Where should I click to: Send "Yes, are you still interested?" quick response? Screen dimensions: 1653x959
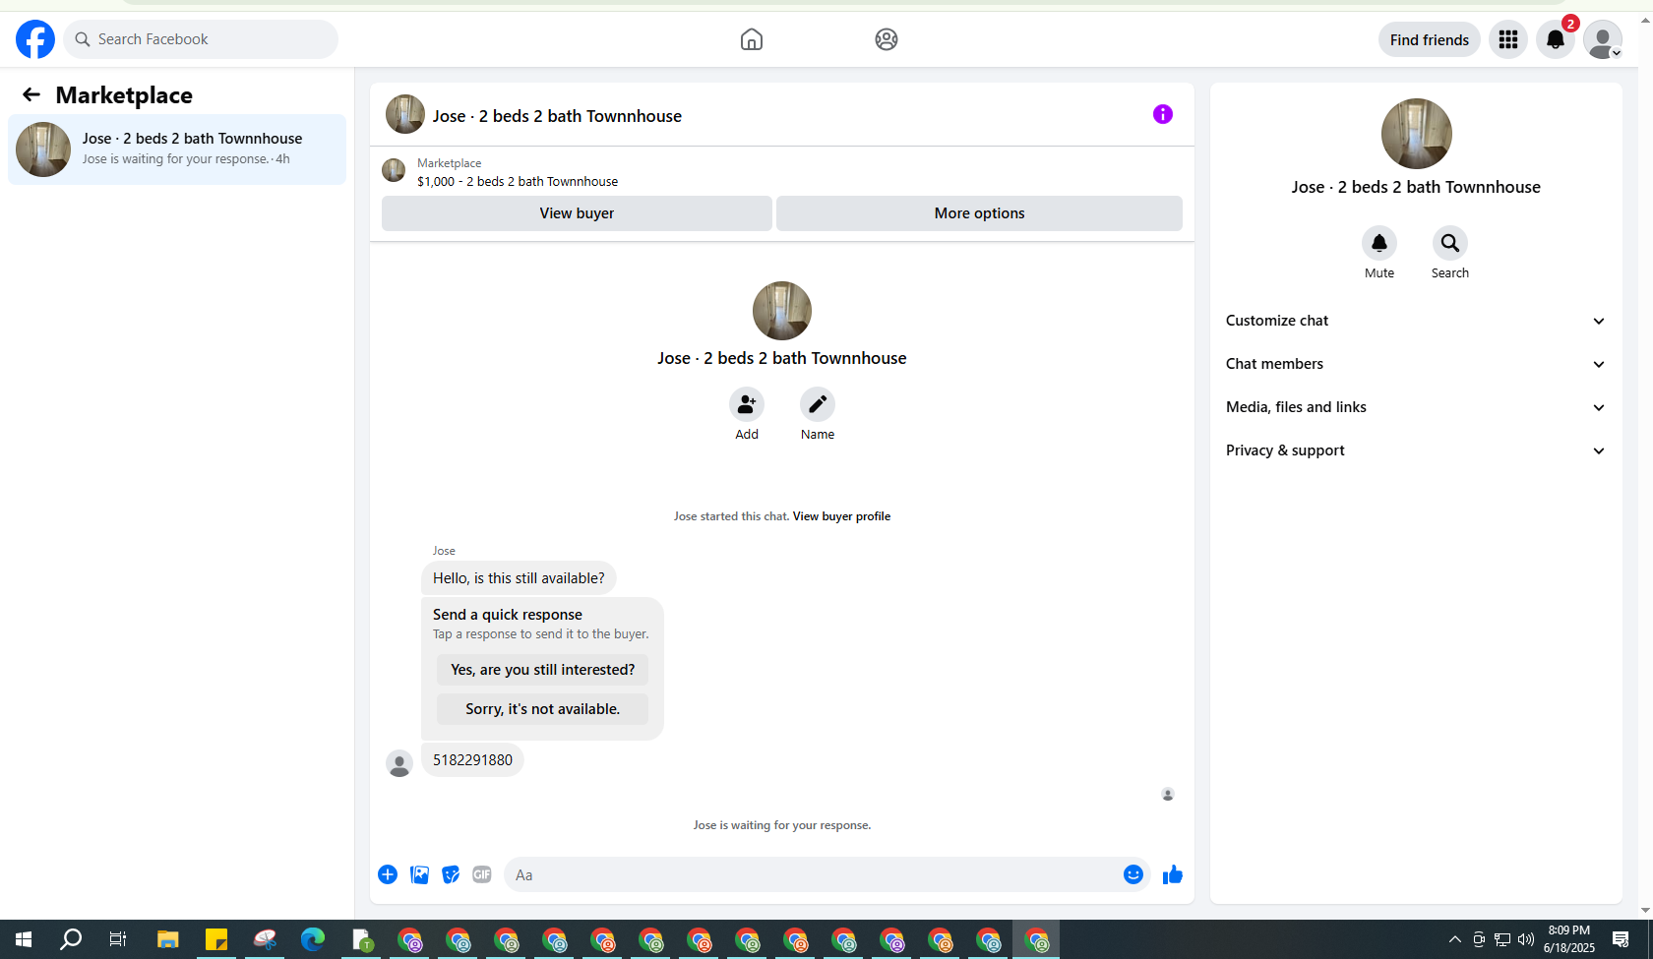coord(542,670)
